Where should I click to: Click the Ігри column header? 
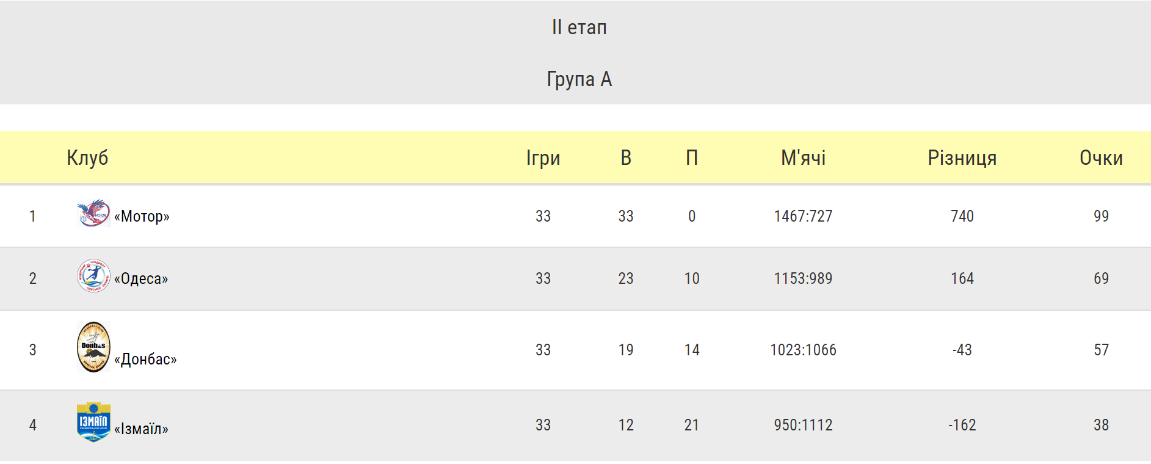click(543, 158)
